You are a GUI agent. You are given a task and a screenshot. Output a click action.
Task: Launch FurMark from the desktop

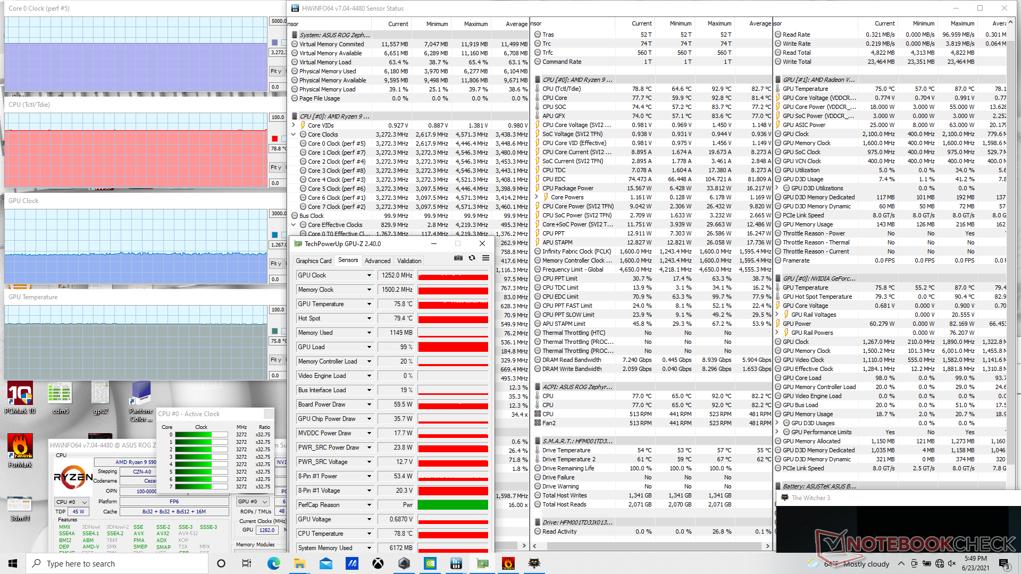(x=20, y=451)
